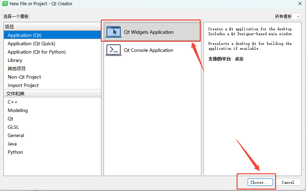Open the 所有模板 template filter dropdown

point(287,16)
